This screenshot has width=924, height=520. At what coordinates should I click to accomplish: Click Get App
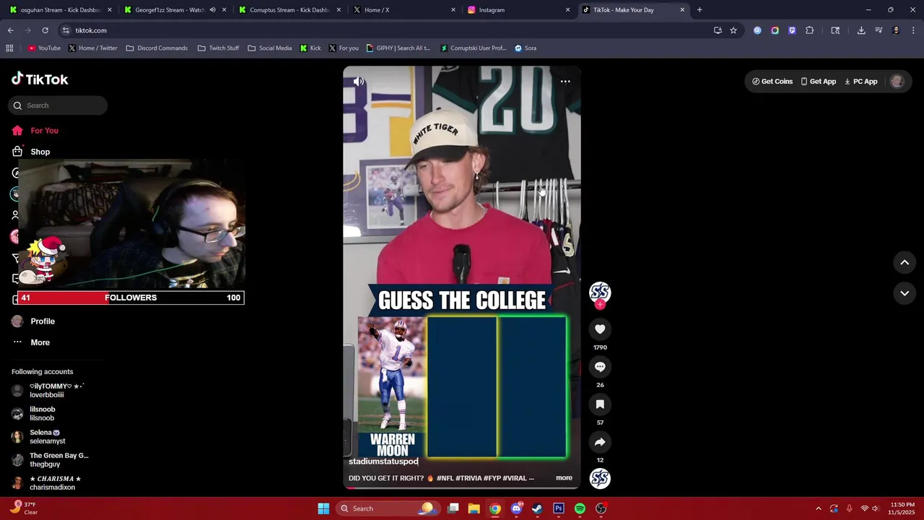819,82
